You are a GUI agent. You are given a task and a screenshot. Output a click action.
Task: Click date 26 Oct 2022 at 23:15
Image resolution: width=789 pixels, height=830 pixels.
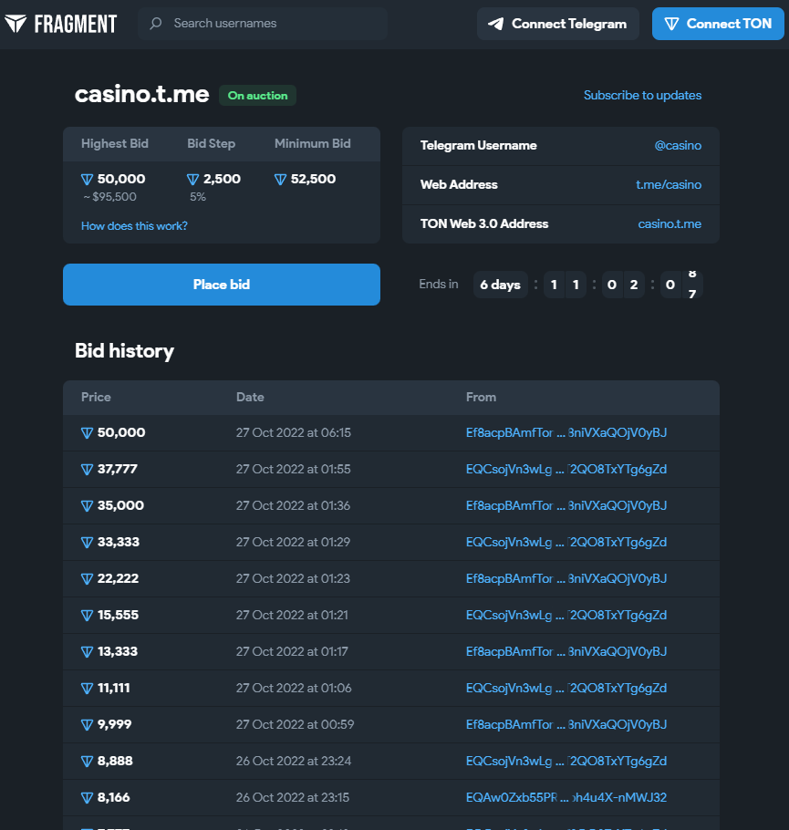(x=293, y=798)
